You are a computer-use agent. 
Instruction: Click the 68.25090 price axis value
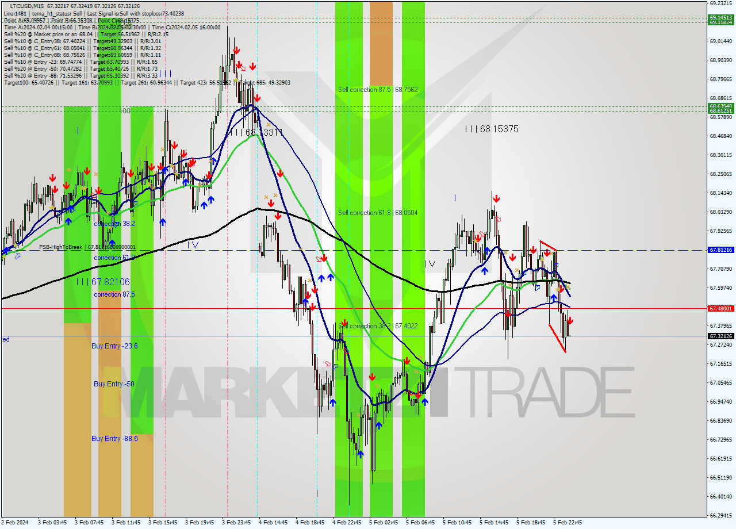pyautogui.click(x=721, y=174)
